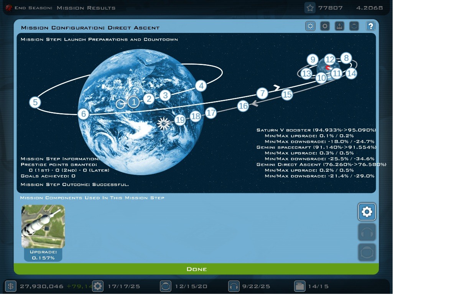Click the prestige star icon at top

pos(310,8)
